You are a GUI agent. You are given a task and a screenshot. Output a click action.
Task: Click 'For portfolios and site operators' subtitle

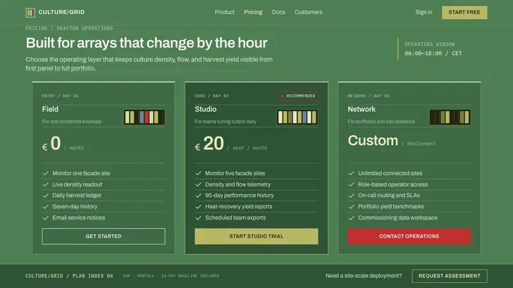[x=381, y=122]
